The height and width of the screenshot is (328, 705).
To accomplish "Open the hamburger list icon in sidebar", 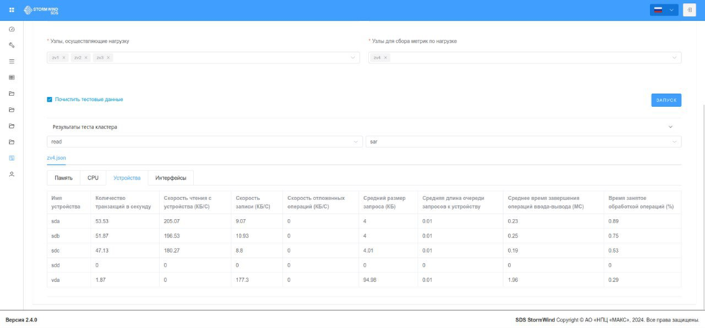I will click(x=12, y=61).
